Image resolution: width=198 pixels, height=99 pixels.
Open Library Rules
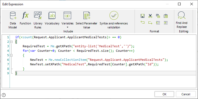38,20
